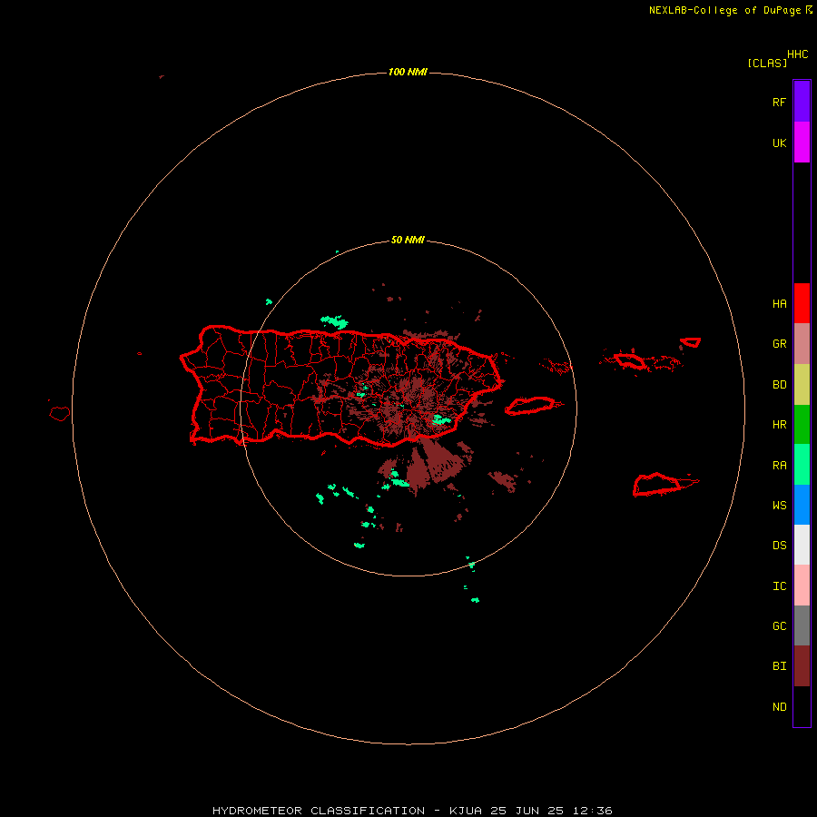Click the '50 NMI' range ring label
Screen dimensions: 817x817
[x=408, y=241]
